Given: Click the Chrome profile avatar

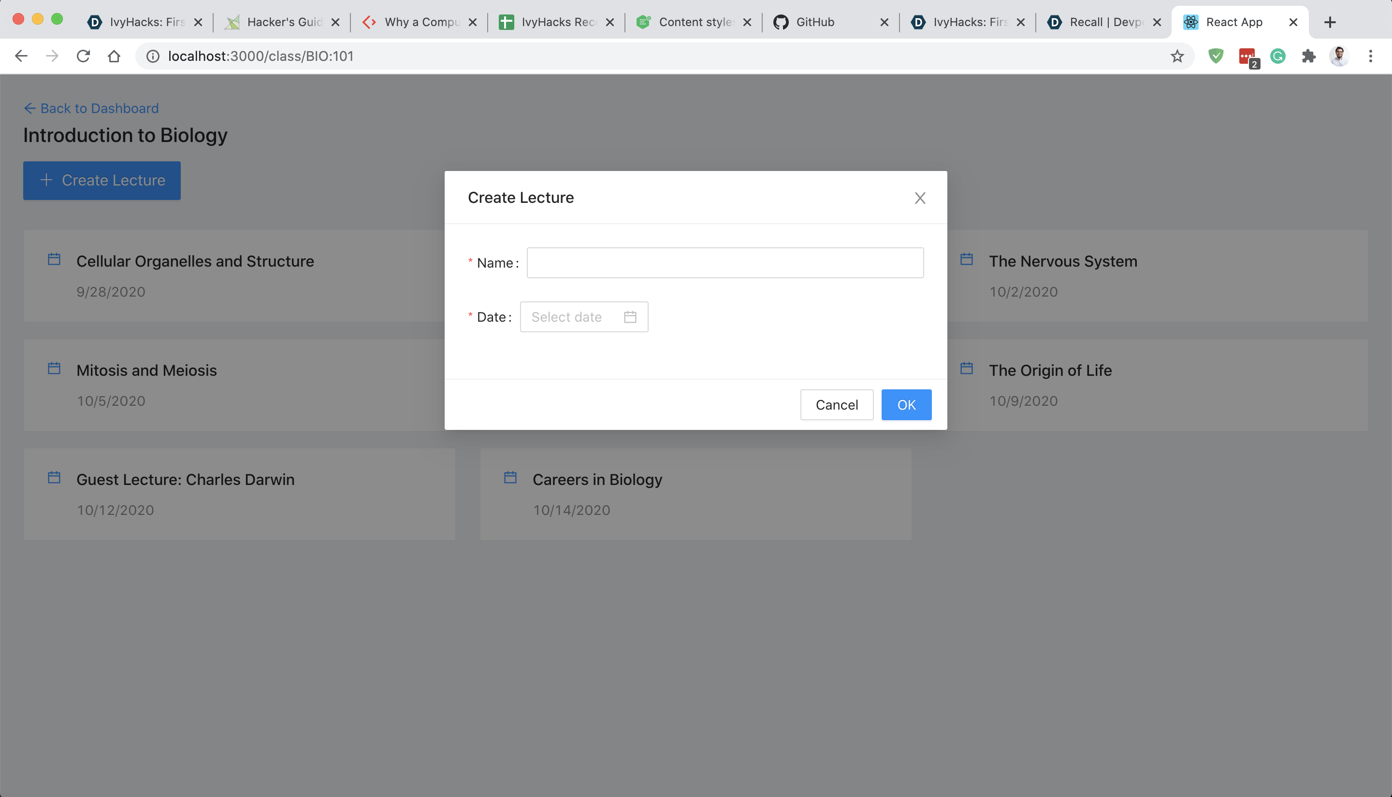Looking at the screenshot, I should (x=1339, y=56).
